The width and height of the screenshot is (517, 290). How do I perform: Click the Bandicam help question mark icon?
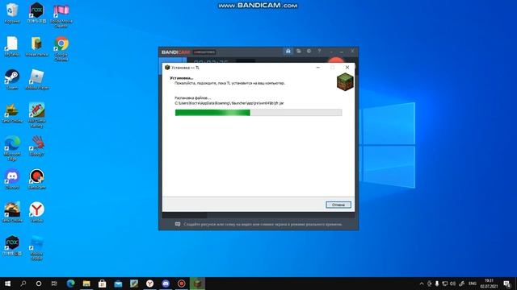[x=319, y=52]
